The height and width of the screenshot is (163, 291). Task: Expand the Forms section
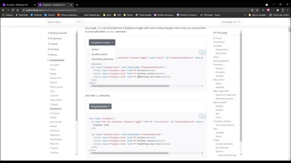pos(52,55)
